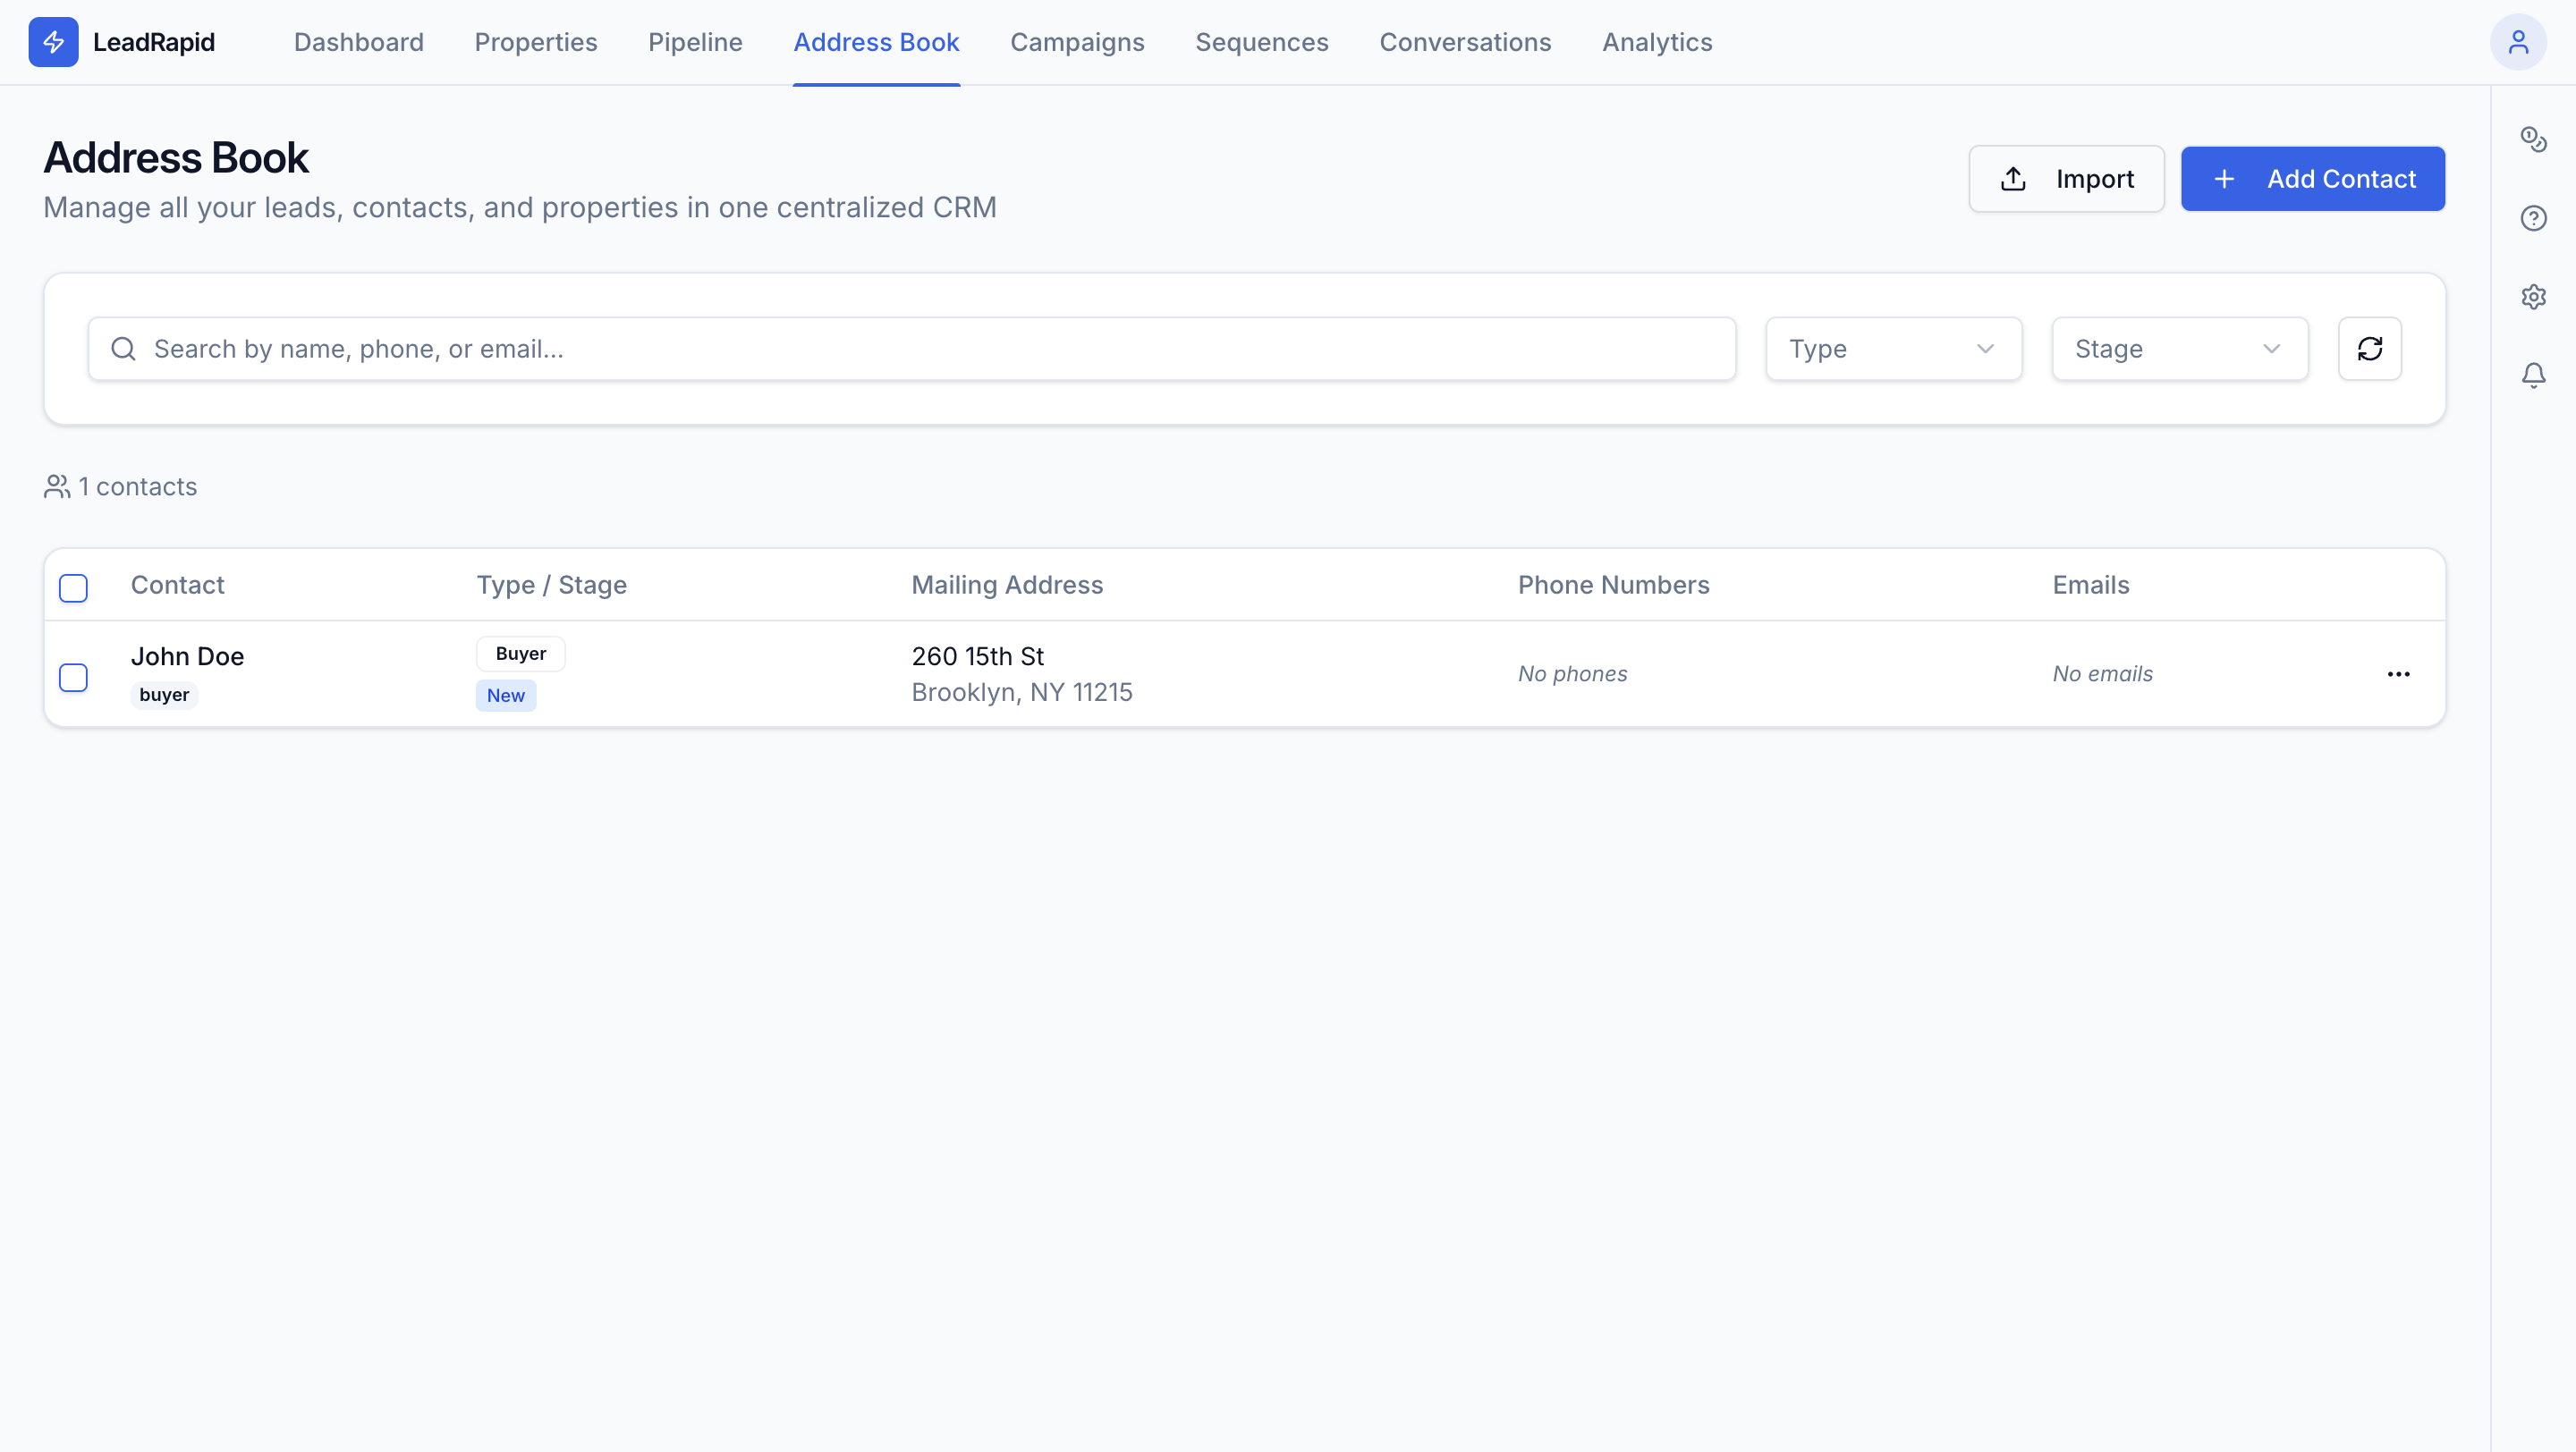The width and height of the screenshot is (2576, 1452).
Task: Toggle the select-all contacts checkbox
Action: [x=73, y=587]
